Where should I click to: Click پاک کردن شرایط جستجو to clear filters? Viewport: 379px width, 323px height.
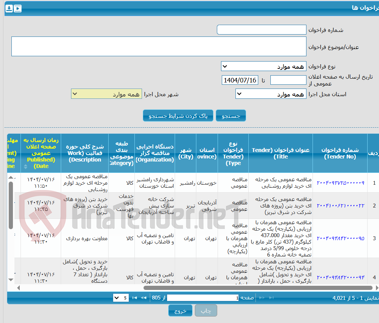click(178, 116)
